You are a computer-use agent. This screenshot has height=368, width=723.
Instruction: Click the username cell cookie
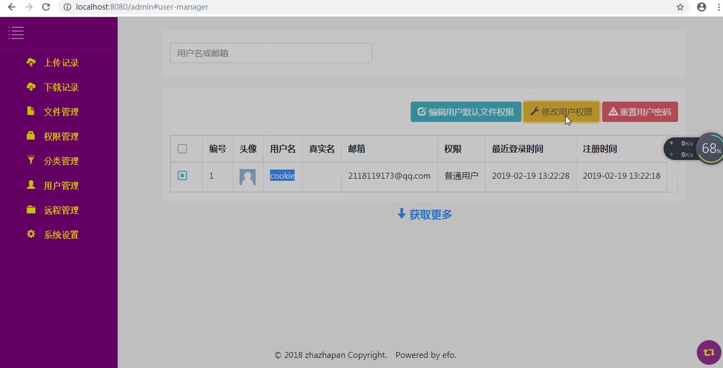282,175
